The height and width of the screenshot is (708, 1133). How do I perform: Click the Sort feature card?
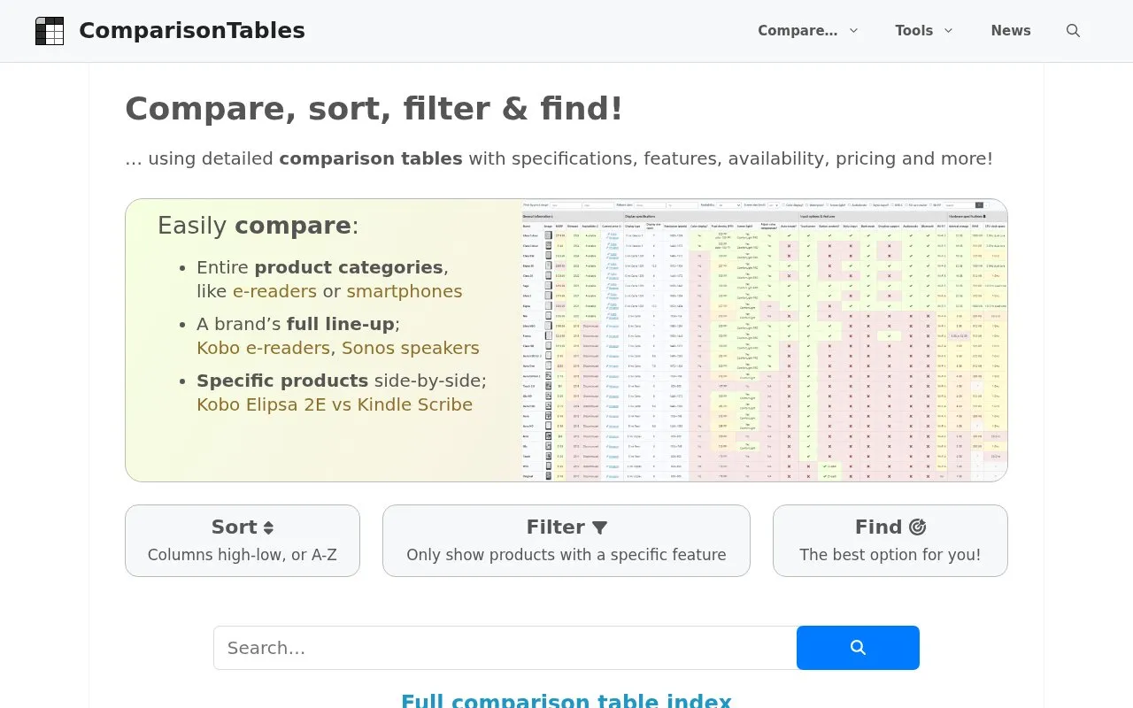click(x=243, y=541)
